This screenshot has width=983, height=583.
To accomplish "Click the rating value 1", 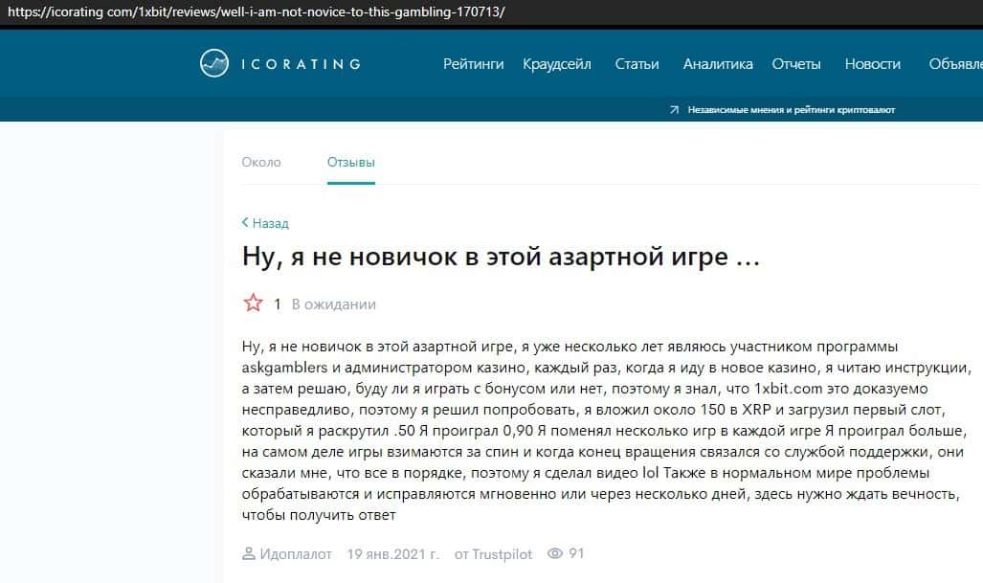I will coord(277,304).
